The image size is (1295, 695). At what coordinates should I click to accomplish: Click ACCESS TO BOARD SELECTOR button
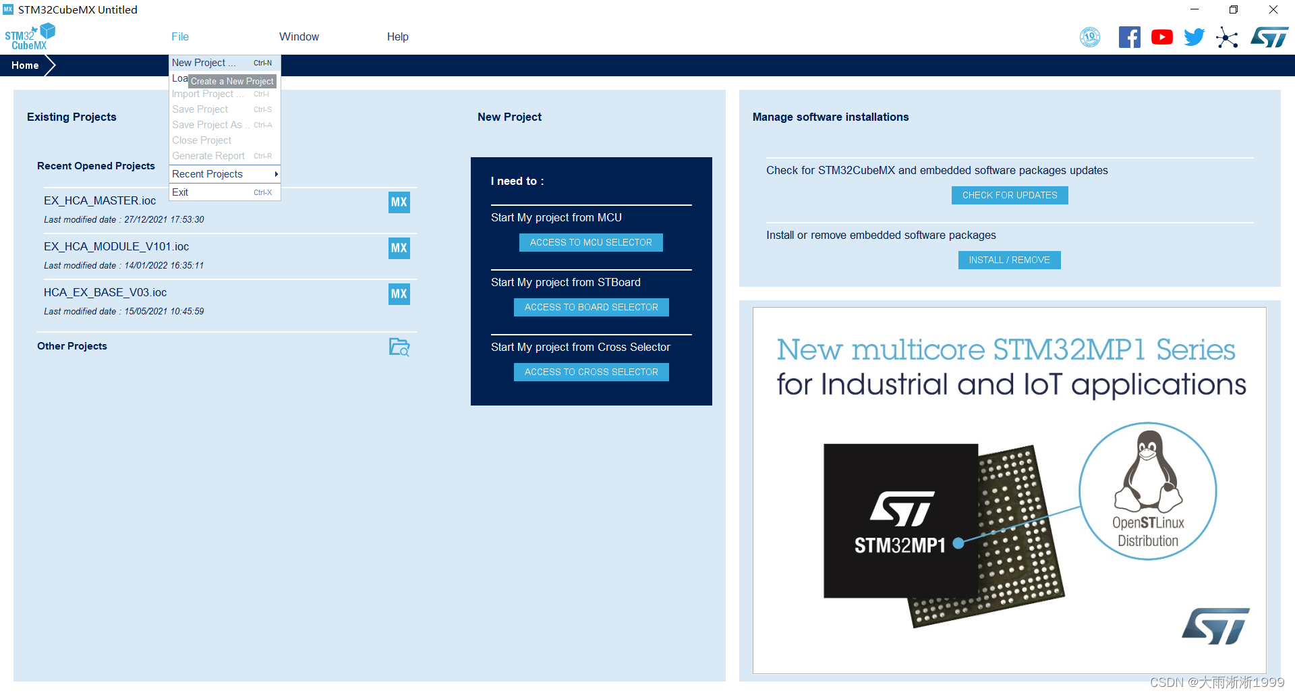592,307
